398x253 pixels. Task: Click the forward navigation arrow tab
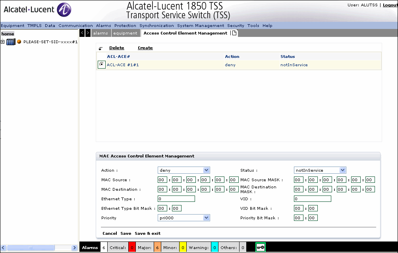coord(88,33)
